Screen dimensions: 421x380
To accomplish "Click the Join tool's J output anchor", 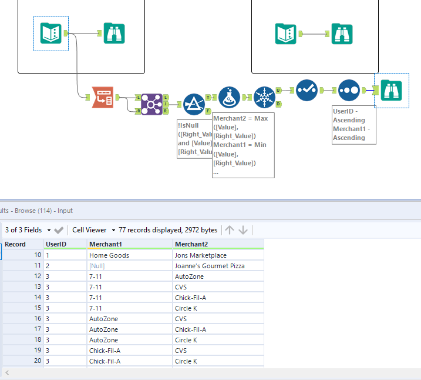I will click(166, 104).
